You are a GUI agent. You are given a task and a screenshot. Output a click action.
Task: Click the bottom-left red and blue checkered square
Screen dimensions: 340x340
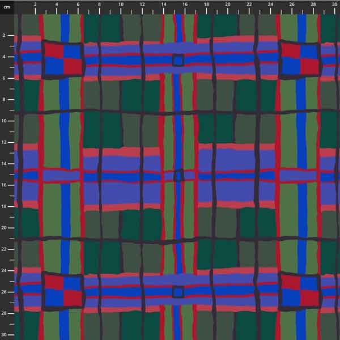tap(63, 291)
